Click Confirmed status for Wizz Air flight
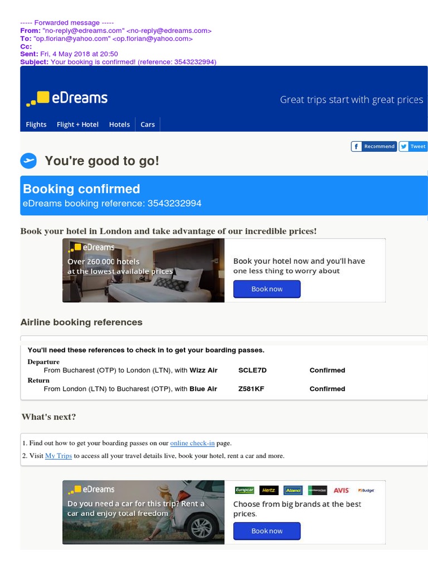The image size is (428, 571). pos(327,370)
